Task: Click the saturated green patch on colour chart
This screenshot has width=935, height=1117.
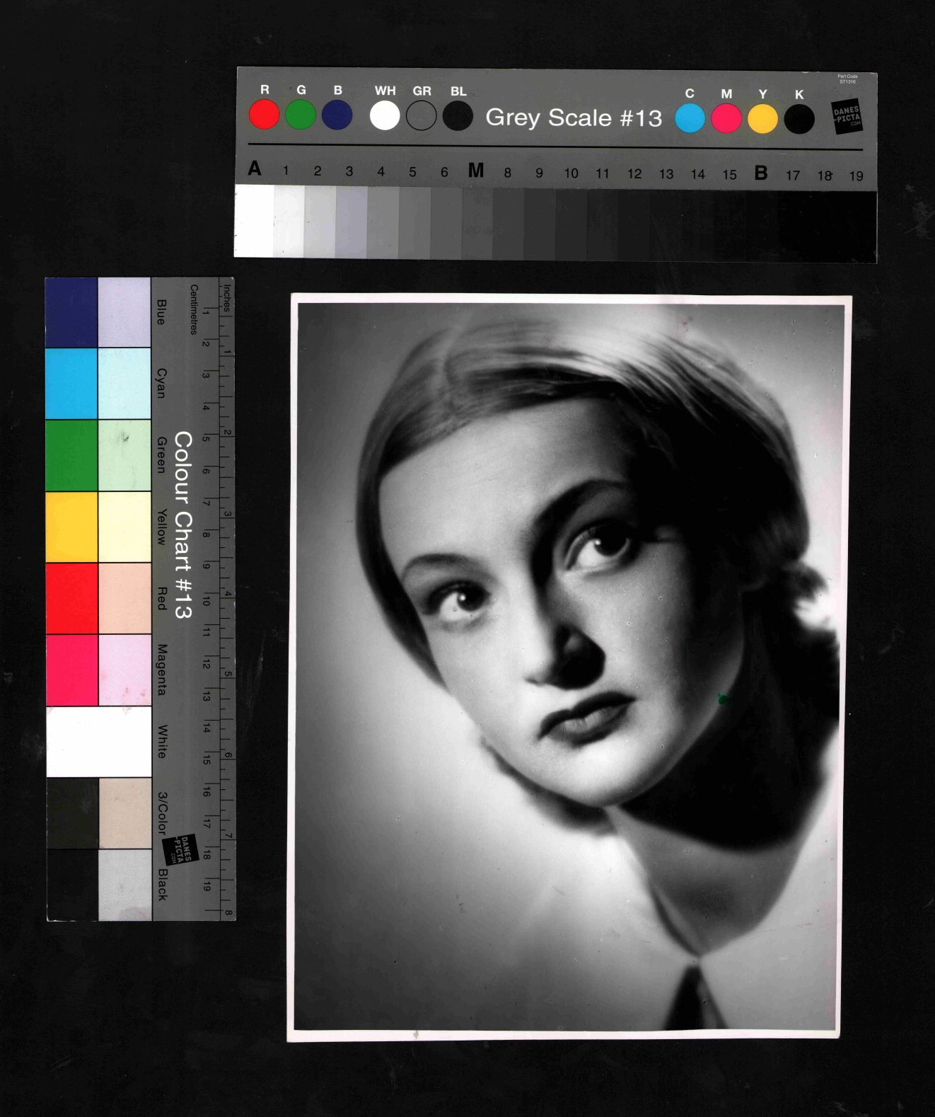Action: pyautogui.click(x=71, y=455)
